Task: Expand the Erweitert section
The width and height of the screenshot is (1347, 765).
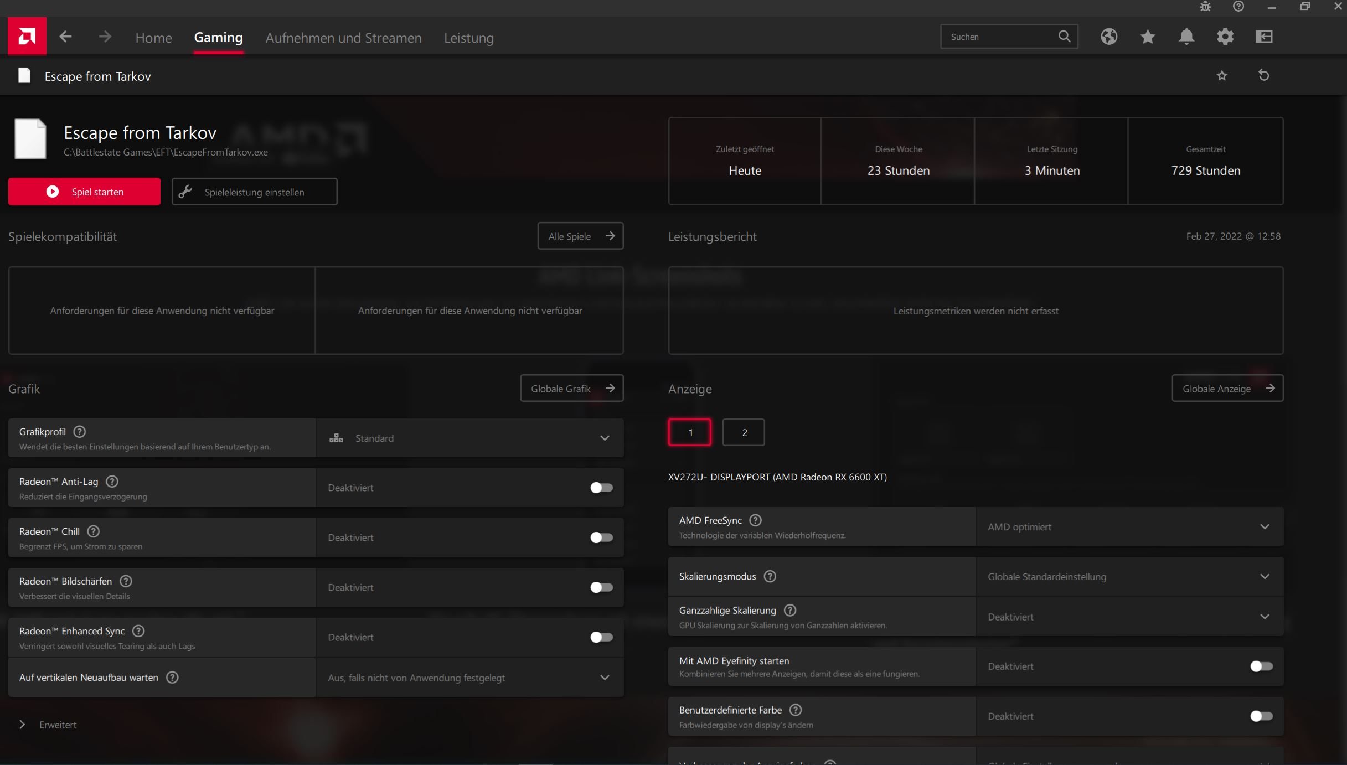Action: [48, 725]
